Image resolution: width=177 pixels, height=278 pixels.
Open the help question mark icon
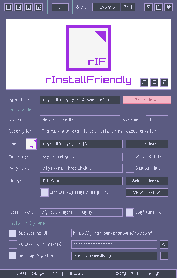(x=148, y=7)
